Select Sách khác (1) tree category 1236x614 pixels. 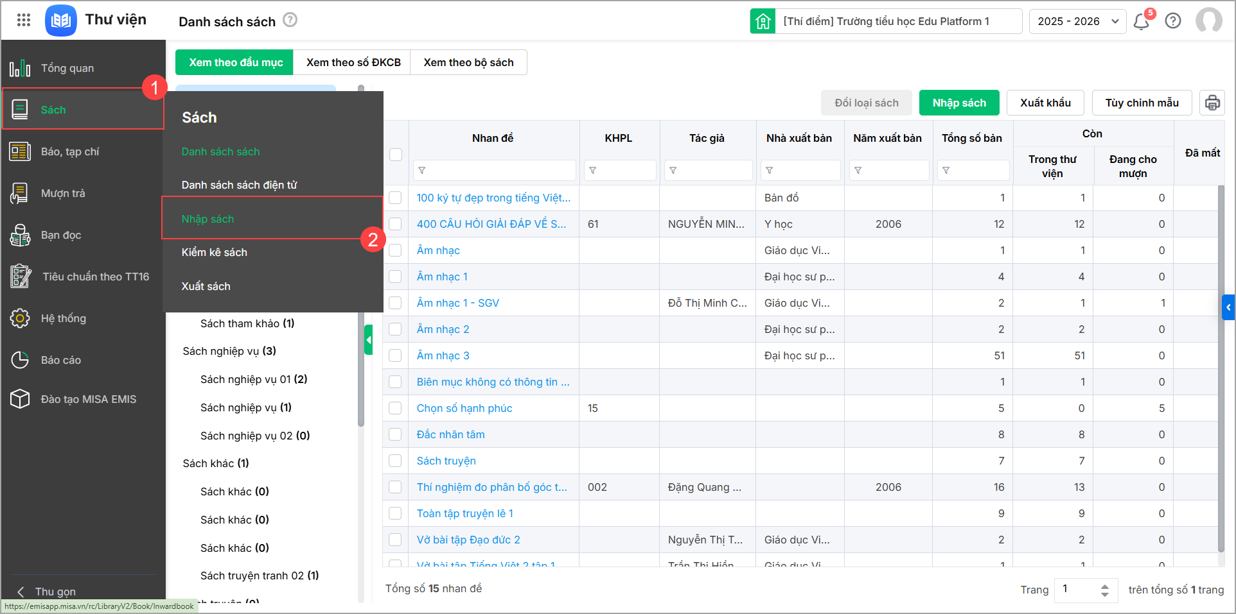216,463
